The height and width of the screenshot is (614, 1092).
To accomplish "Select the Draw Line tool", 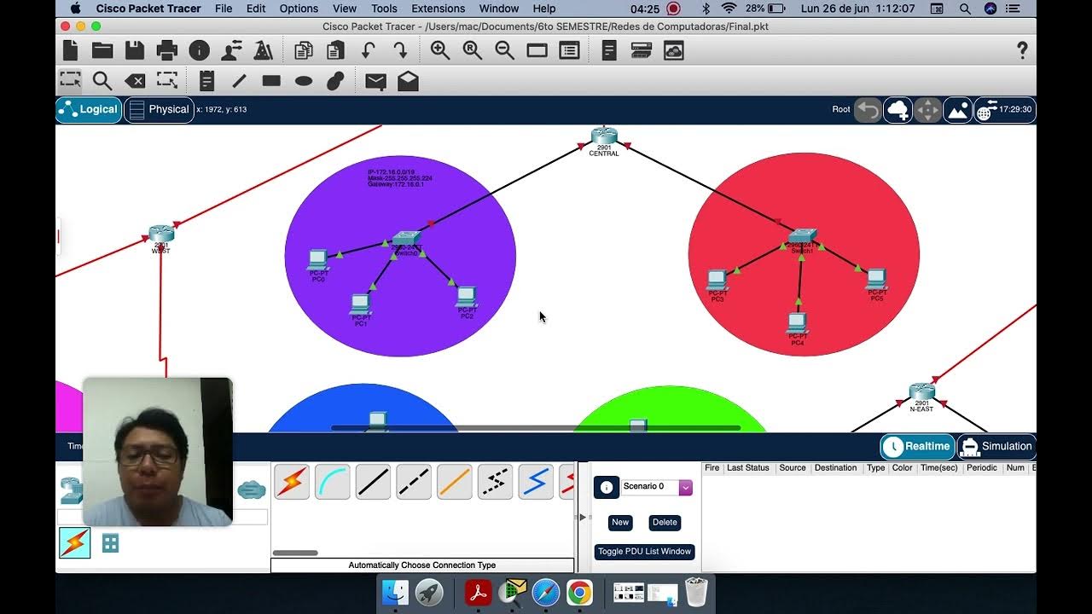I will [x=239, y=81].
